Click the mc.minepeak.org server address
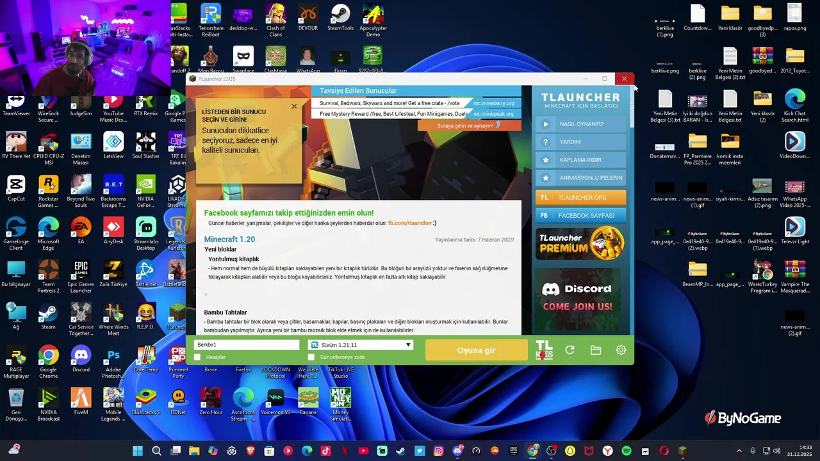 (x=493, y=114)
